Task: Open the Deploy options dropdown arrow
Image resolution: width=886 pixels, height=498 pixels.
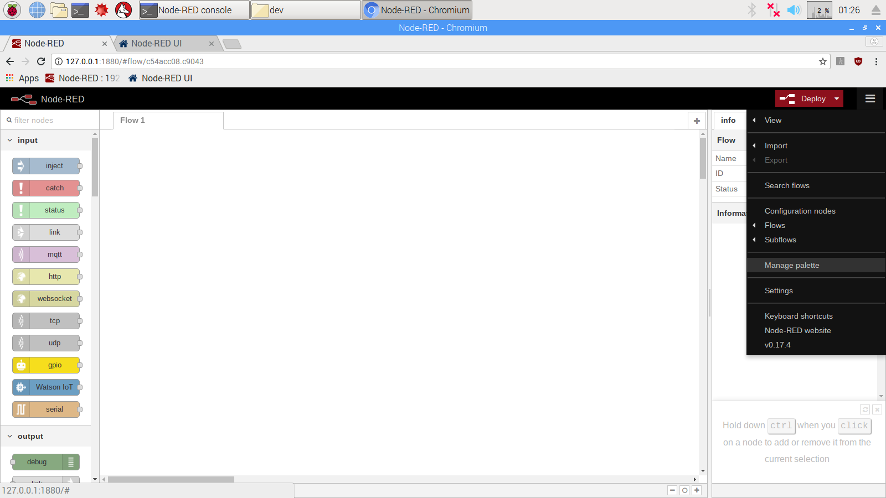Action: click(837, 99)
